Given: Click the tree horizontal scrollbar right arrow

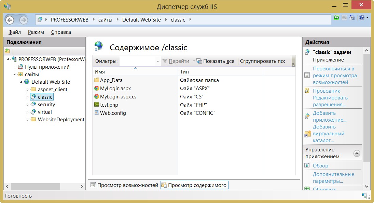Looking at the screenshot, I should [82, 186].
